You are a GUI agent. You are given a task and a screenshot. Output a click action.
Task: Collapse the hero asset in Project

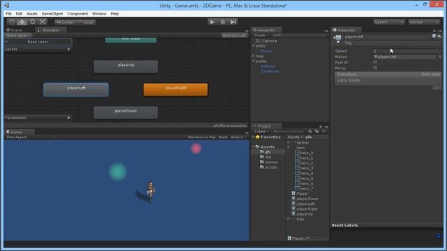point(288,148)
